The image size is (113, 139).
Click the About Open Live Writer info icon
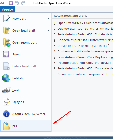pyautogui.click(x=6, y=114)
